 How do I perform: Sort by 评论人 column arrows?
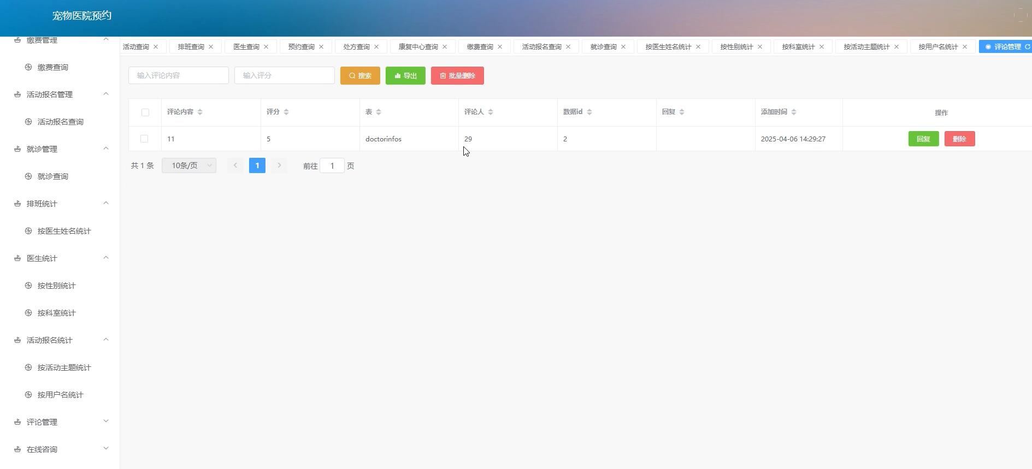(x=491, y=112)
